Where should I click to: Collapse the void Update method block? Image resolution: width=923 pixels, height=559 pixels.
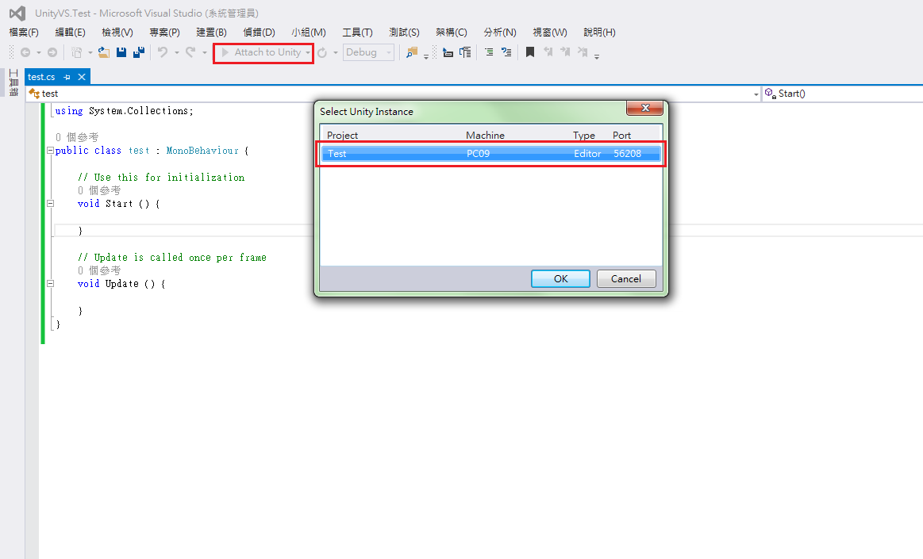(50, 284)
